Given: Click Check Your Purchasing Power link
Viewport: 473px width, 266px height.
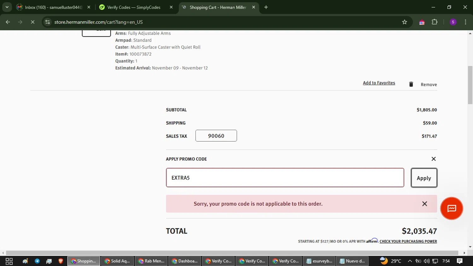Looking at the screenshot, I should [408, 241].
